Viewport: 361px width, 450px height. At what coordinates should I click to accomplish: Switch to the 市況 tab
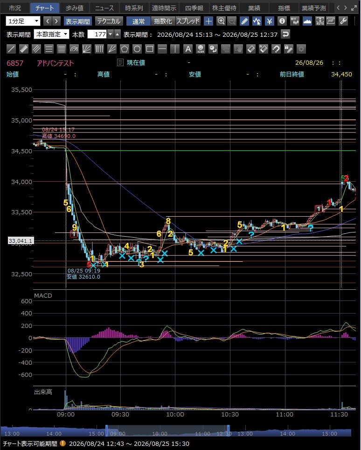(15, 8)
